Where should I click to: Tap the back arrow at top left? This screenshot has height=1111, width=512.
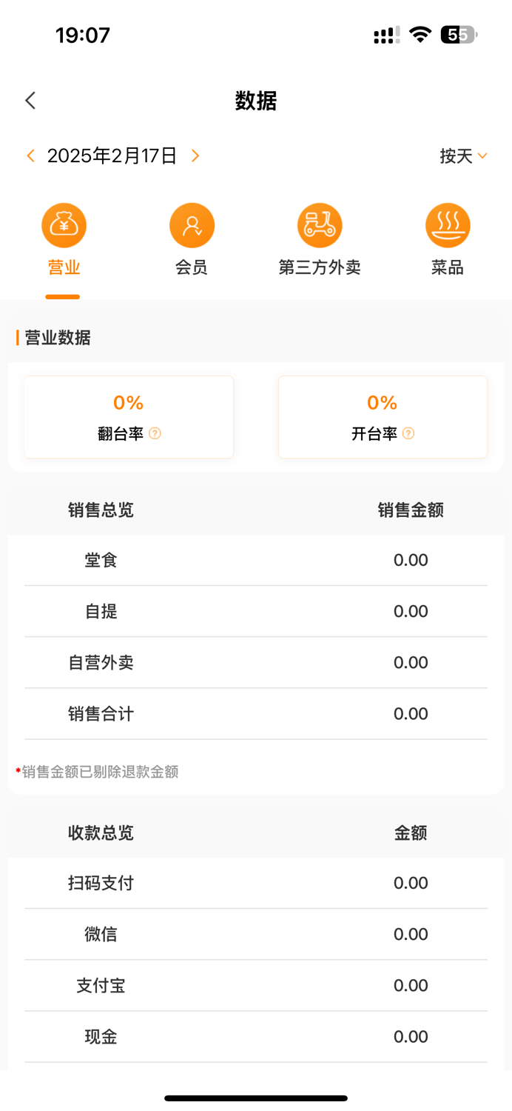[x=30, y=100]
